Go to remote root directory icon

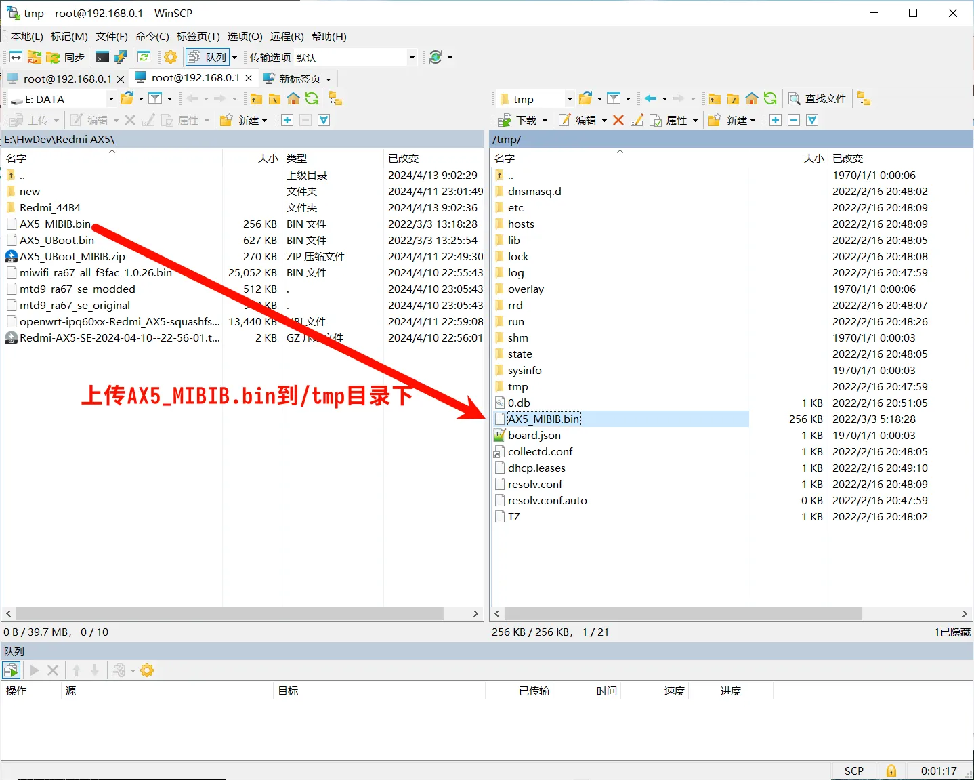point(733,99)
